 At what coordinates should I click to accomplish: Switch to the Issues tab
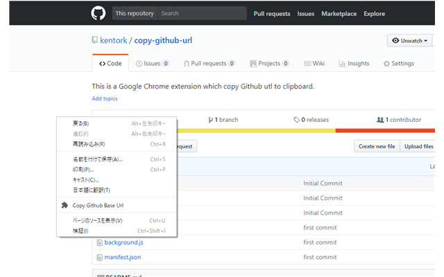[x=153, y=63]
